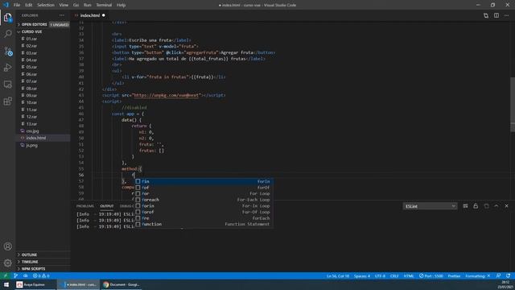Click the open changes icon in editor toolbar
The image size is (515, 290).
tap(486, 15)
